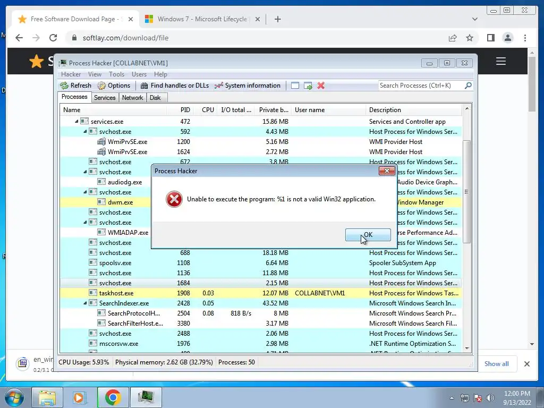The width and height of the screenshot is (544, 408).
Task: Open a new Chrome tab
Action: click(x=277, y=19)
